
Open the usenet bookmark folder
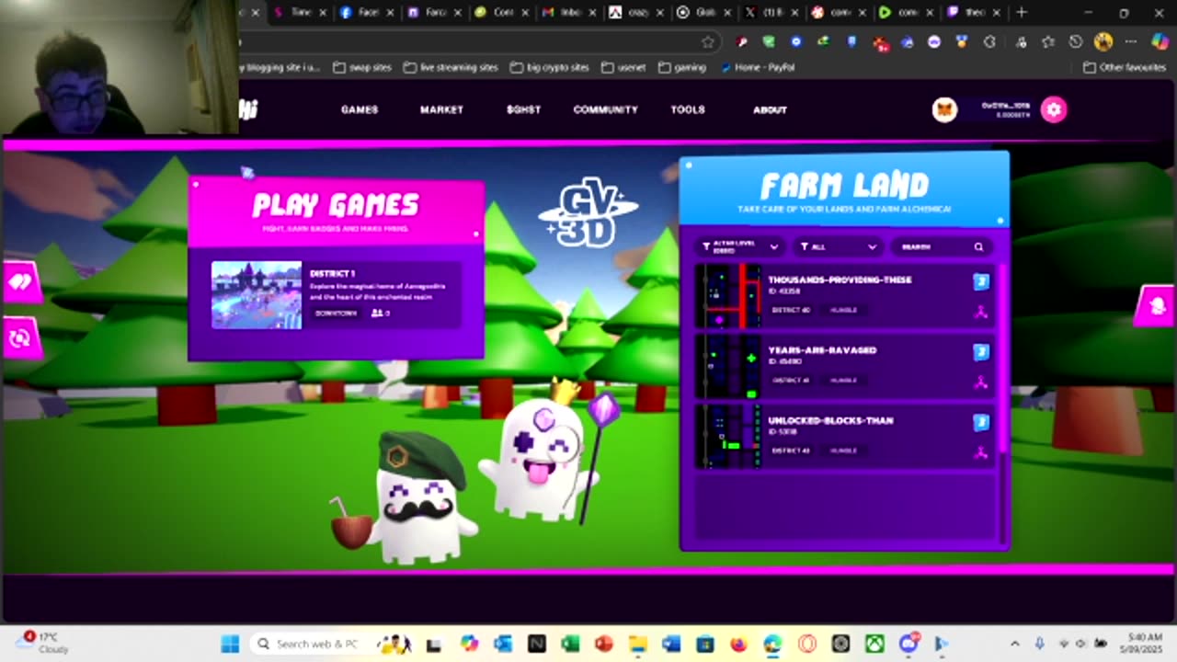(623, 67)
